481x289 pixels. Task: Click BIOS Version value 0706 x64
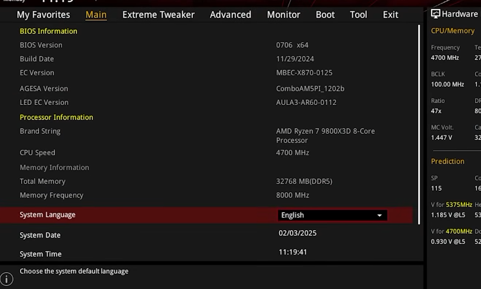(292, 45)
